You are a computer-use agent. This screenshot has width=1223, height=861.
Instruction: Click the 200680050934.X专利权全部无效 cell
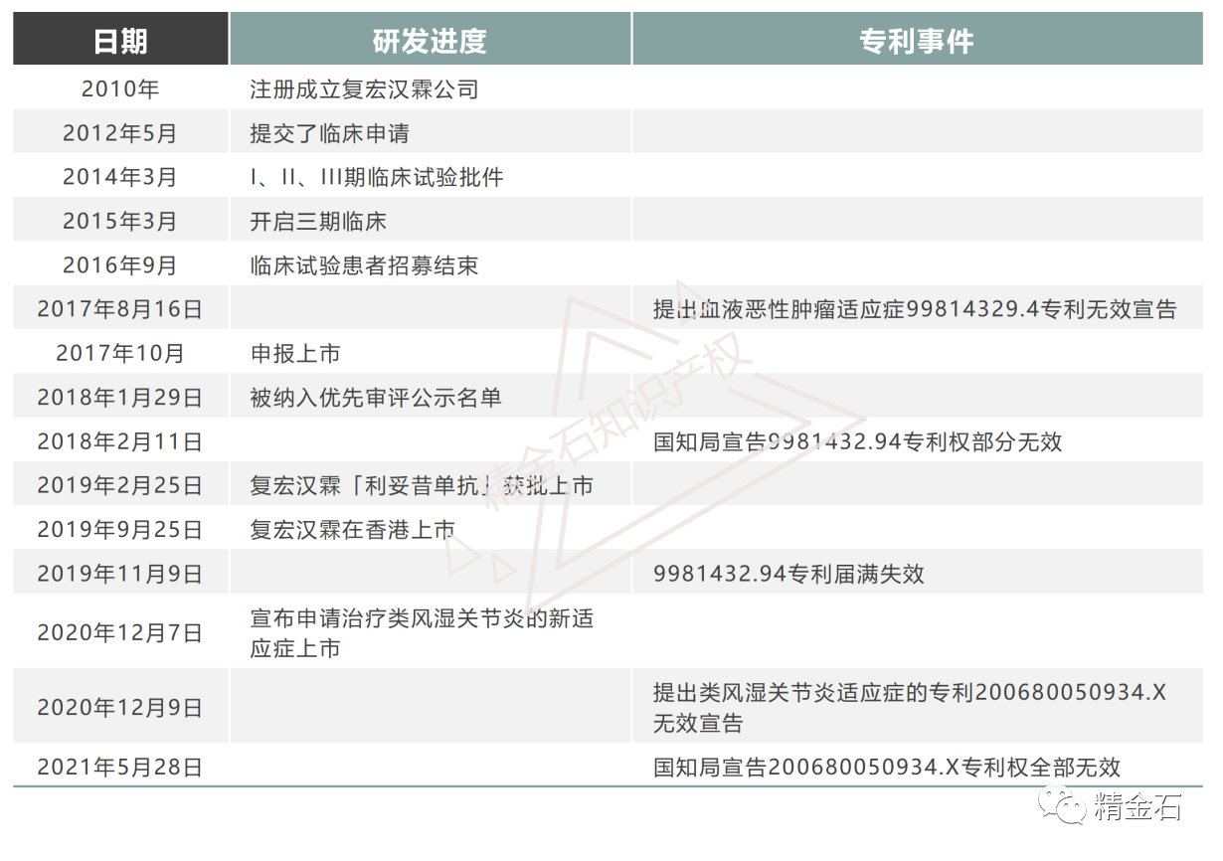[x=917, y=766]
